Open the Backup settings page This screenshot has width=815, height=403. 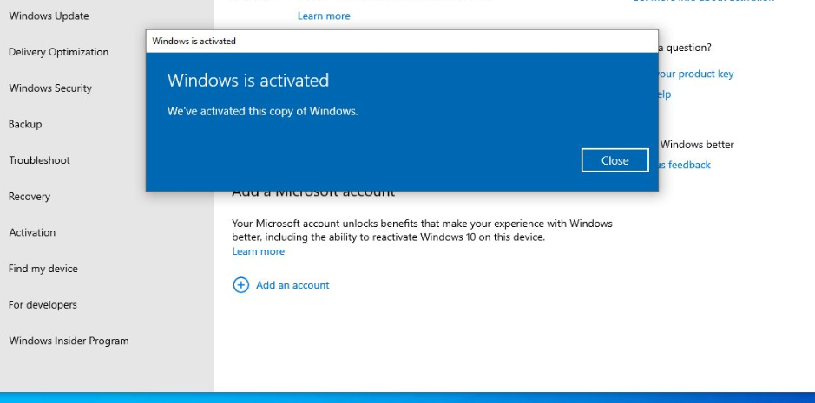pos(25,125)
